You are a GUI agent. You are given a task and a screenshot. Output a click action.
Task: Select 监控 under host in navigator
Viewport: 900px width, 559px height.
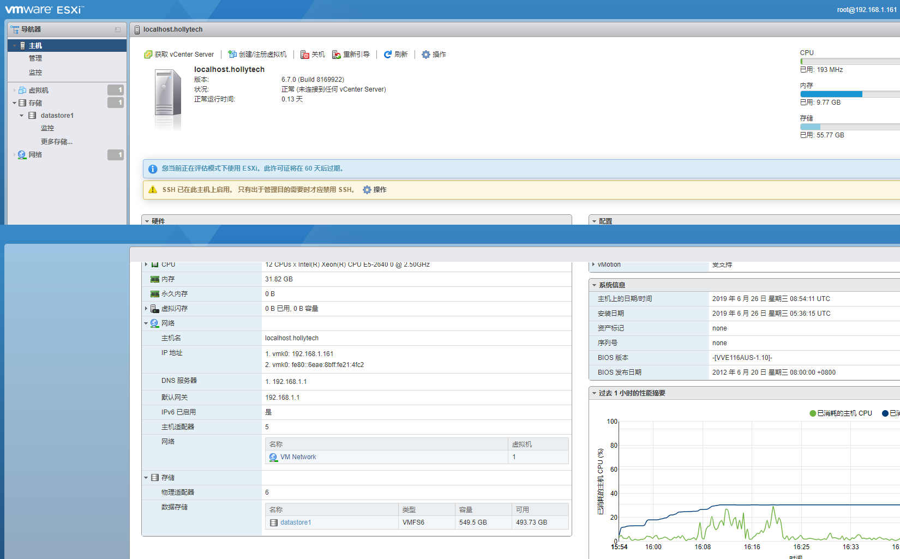click(x=35, y=73)
